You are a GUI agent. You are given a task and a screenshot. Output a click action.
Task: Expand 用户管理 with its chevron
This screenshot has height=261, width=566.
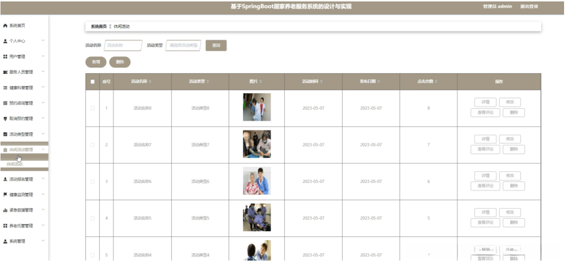[x=43, y=56]
